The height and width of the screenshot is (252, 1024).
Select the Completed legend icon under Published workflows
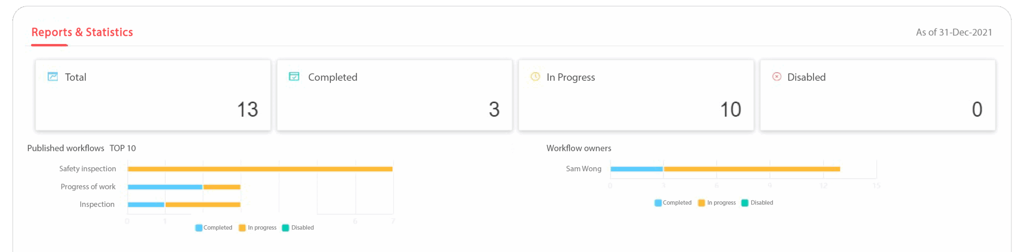click(198, 228)
